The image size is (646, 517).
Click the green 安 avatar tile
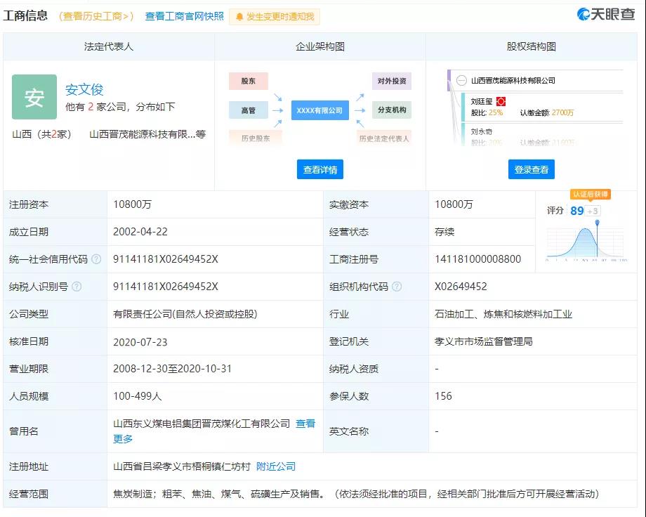(34, 97)
